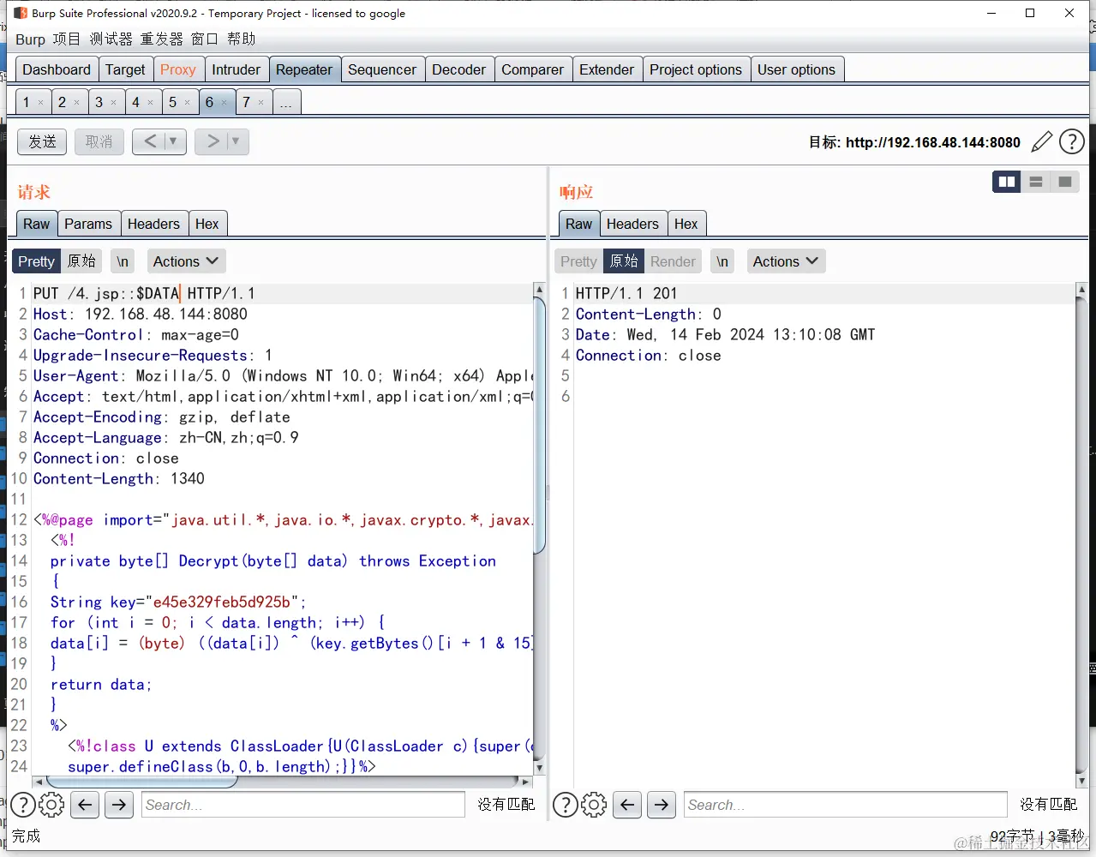1096x857 pixels.
Task: Close Repeater tab 1
Action: tap(40, 103)
